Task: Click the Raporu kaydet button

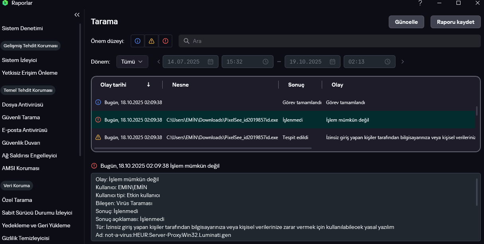Action: 455,22
